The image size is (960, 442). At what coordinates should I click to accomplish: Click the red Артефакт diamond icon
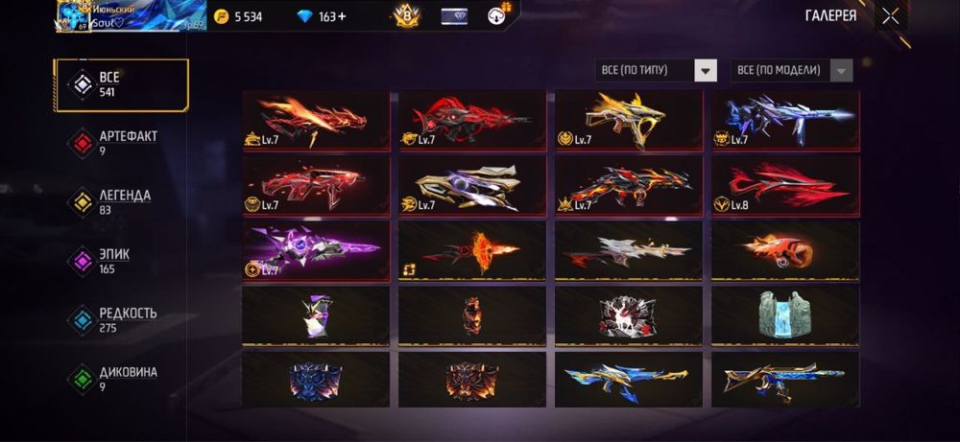pos(84,143)
